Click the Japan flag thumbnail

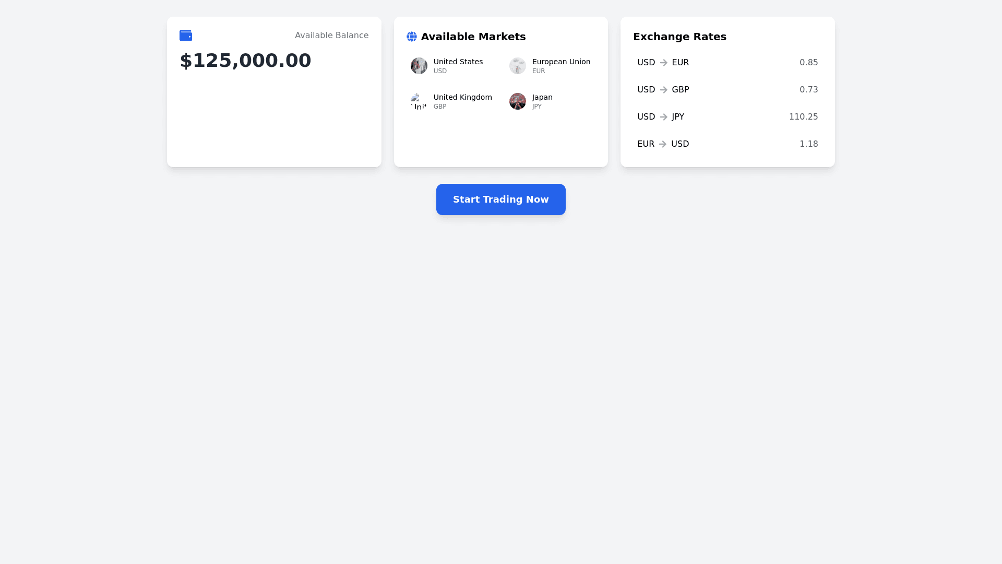point(518,101)
